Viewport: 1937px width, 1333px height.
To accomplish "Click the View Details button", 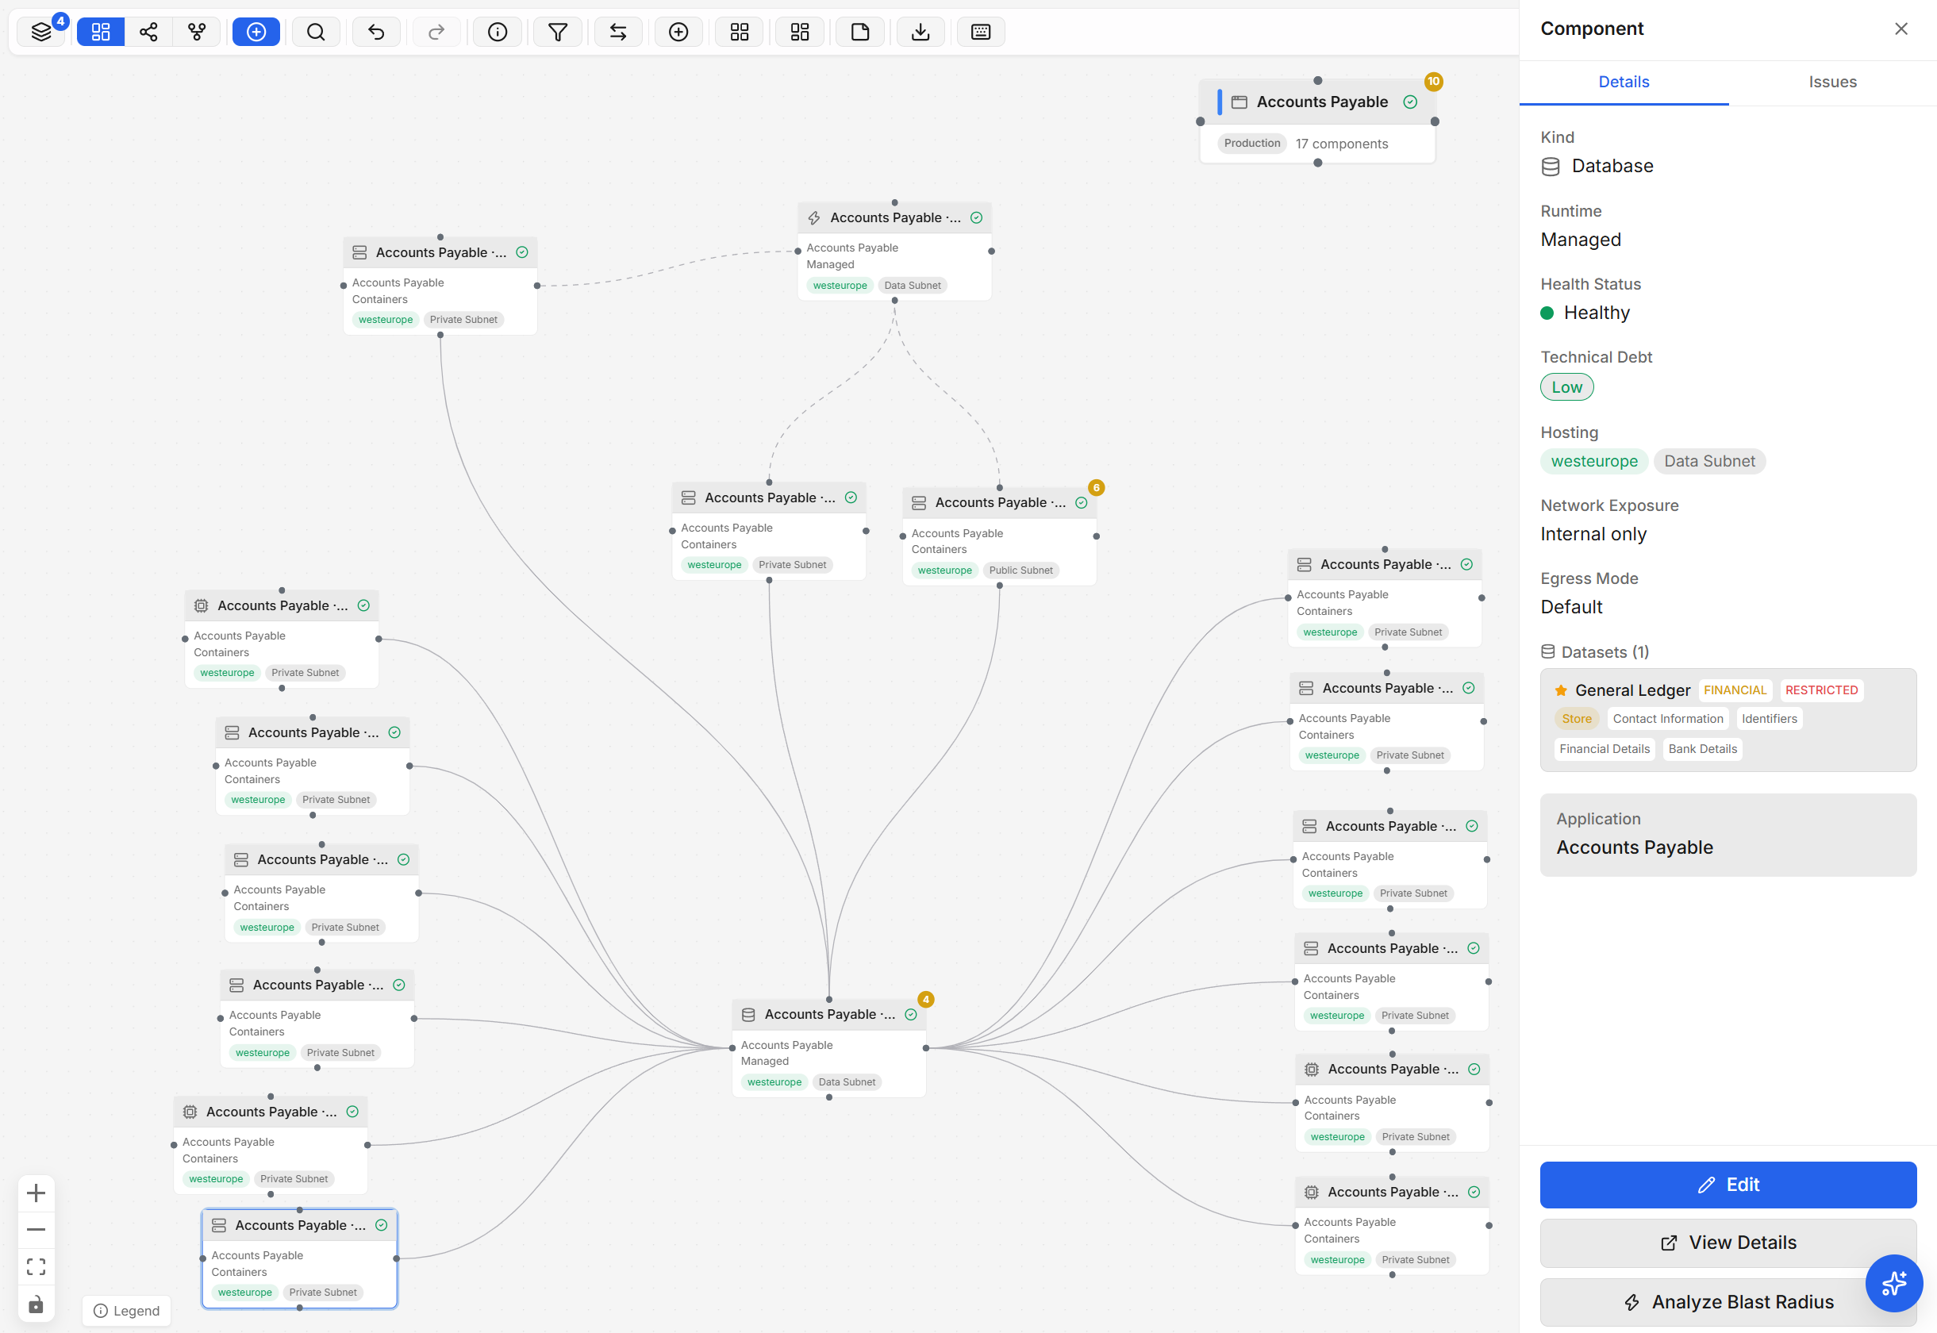I will click(1728, 1243).
